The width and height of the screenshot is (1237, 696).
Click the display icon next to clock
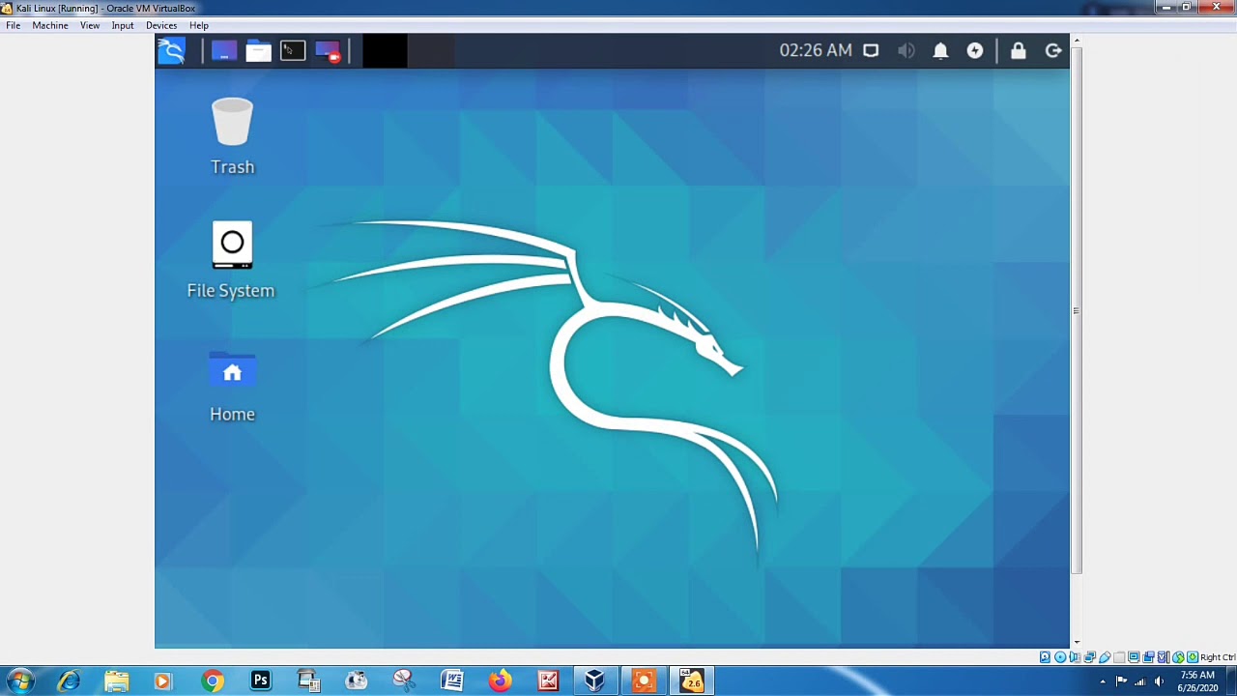[x=871, y=50]
